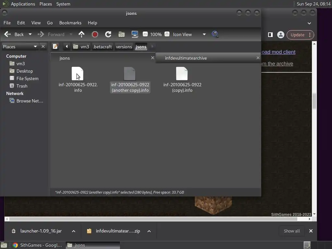Go back with the Back arrow icon
Screen dimensions: 332x249
8,34
